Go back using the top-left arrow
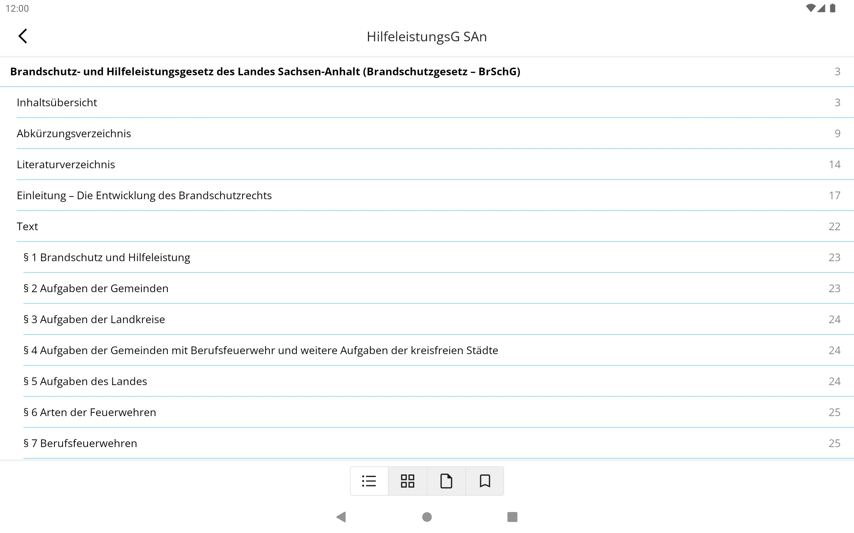This screenshot has width=854, height=533. tap(23, 36)
